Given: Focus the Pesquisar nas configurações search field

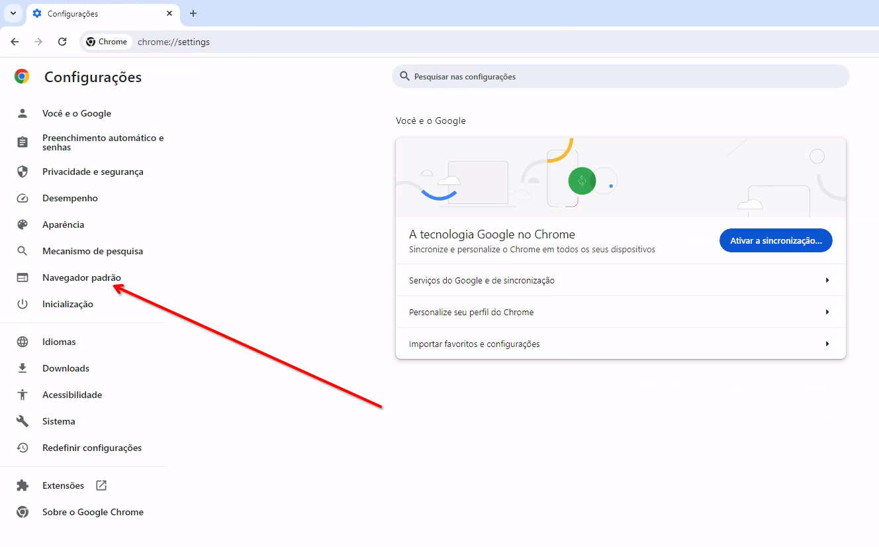Looking at the screenshot, I should pyautogui.click(x=621, y=76).
